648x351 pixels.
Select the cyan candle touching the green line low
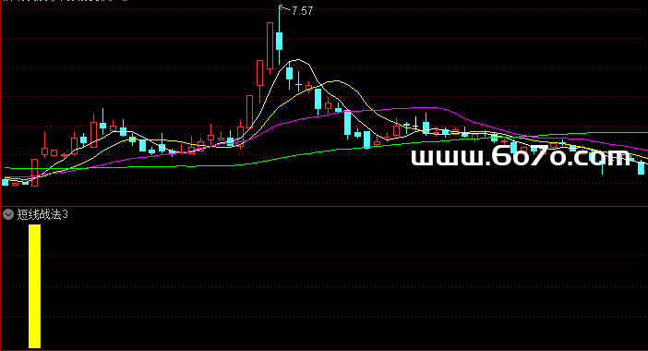click(367, 139)
